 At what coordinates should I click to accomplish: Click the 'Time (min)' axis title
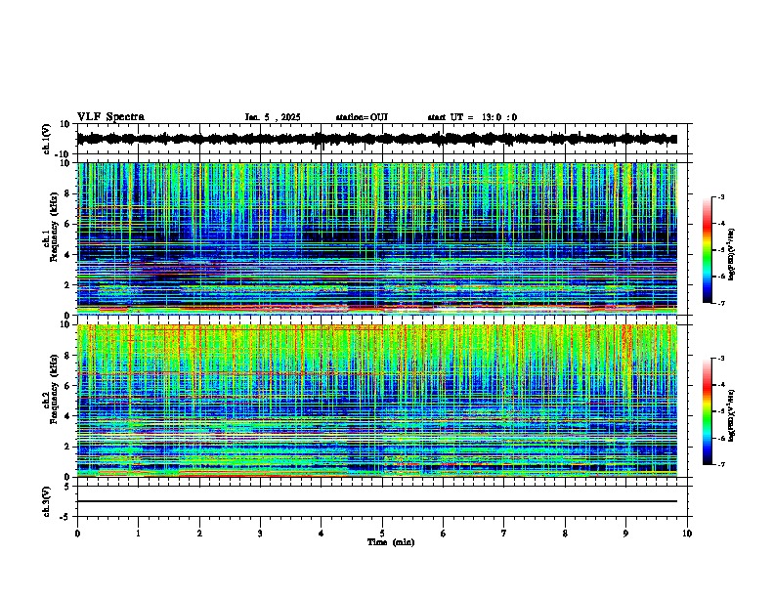coord(391,542)
